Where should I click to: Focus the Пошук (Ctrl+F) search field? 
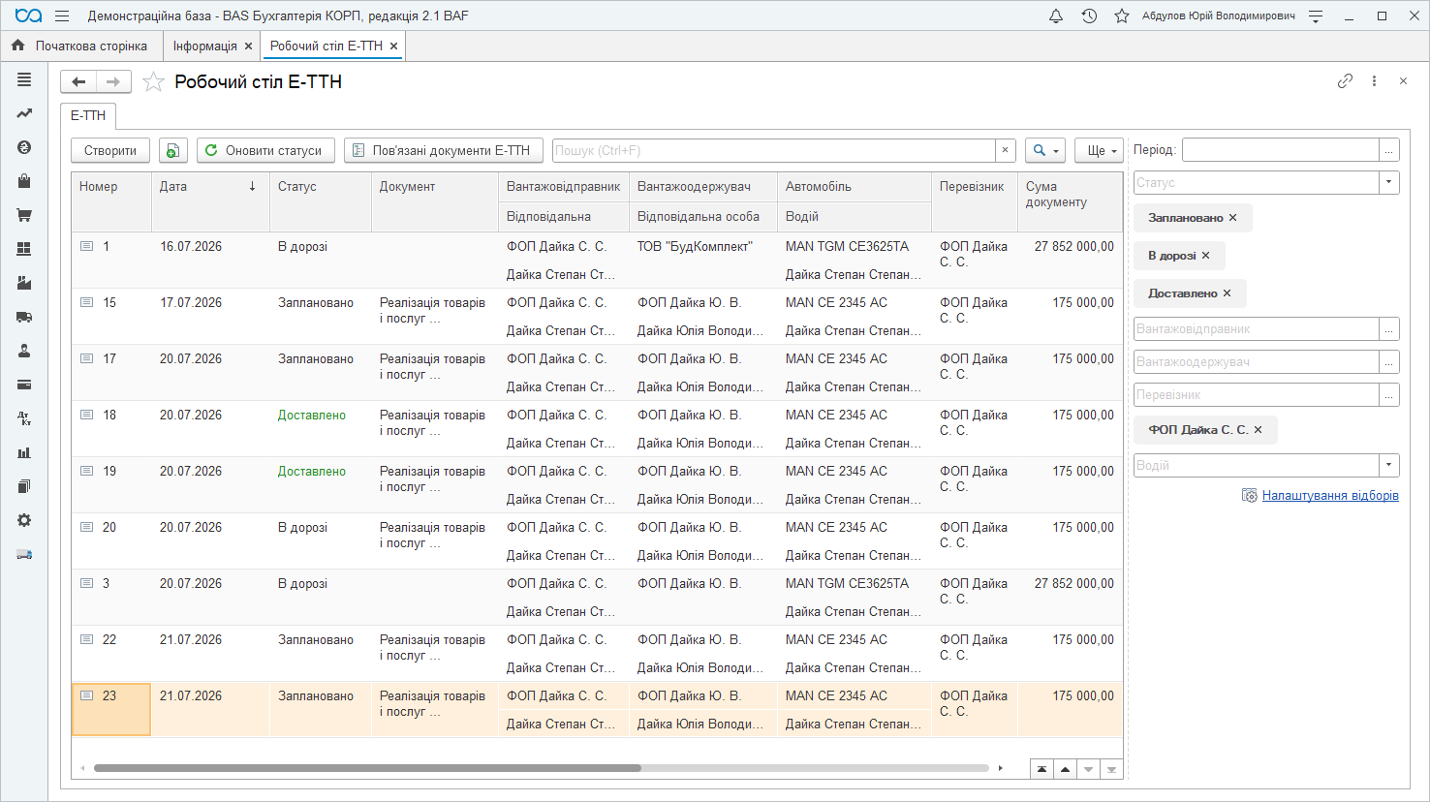click(x=773, y=150)
